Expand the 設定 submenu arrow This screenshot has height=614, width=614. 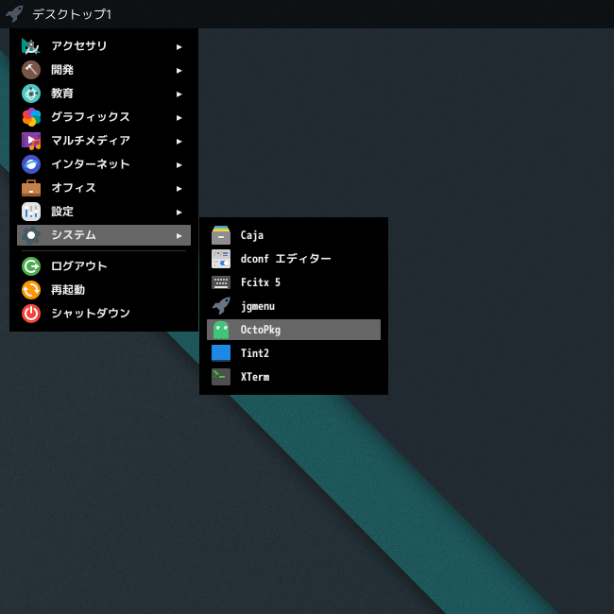(179, 213)
